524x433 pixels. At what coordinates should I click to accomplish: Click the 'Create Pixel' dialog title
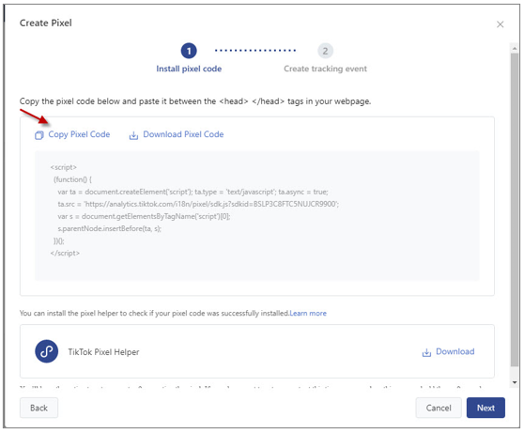46,23
